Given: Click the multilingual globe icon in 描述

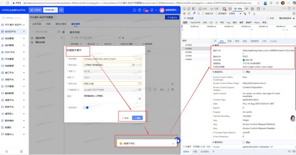Looking at the screenshot, I should (140, 99).
